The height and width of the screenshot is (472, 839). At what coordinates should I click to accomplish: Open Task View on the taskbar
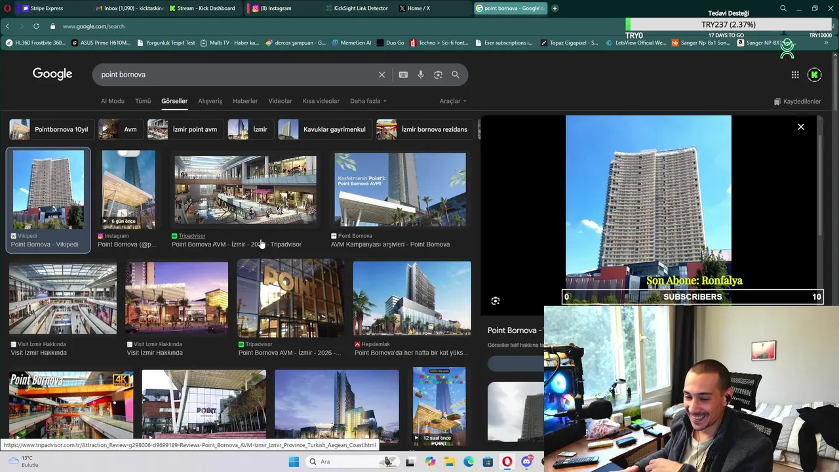coord(410,462)
